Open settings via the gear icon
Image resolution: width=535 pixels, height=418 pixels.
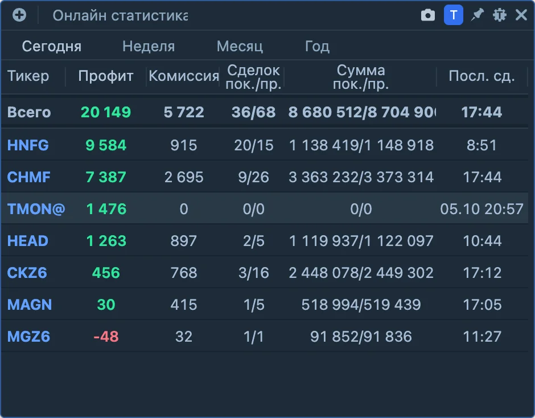click(x=500, y=15)
